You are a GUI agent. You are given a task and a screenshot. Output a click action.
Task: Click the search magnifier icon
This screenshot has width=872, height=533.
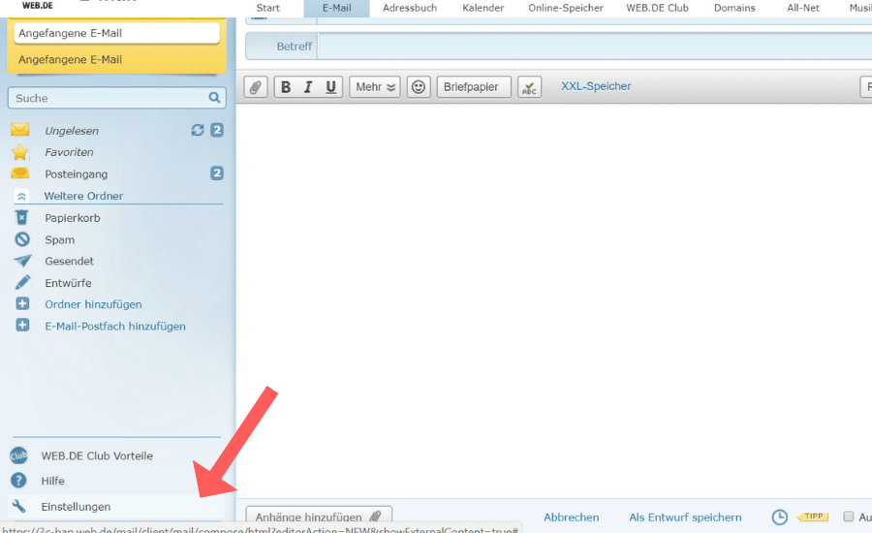[x=214, y=98]
